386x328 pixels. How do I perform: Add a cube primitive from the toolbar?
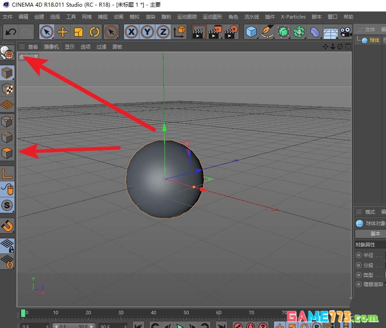251,32
